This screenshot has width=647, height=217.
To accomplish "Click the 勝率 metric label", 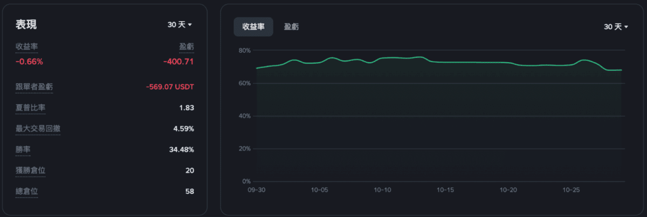I will (x=23, y=150).
